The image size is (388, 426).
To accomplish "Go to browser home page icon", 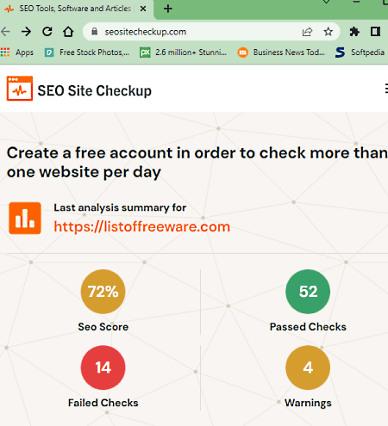I will pos(68,32).
